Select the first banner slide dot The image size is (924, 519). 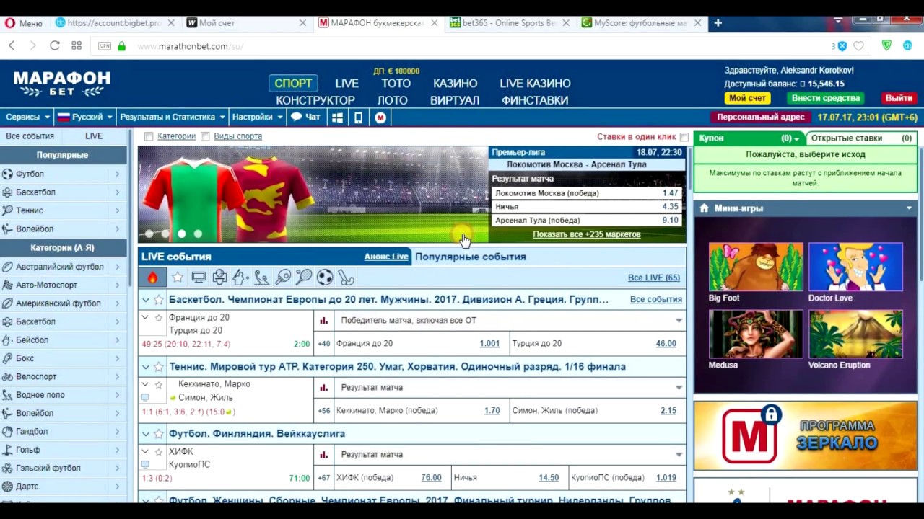(149, 234)
